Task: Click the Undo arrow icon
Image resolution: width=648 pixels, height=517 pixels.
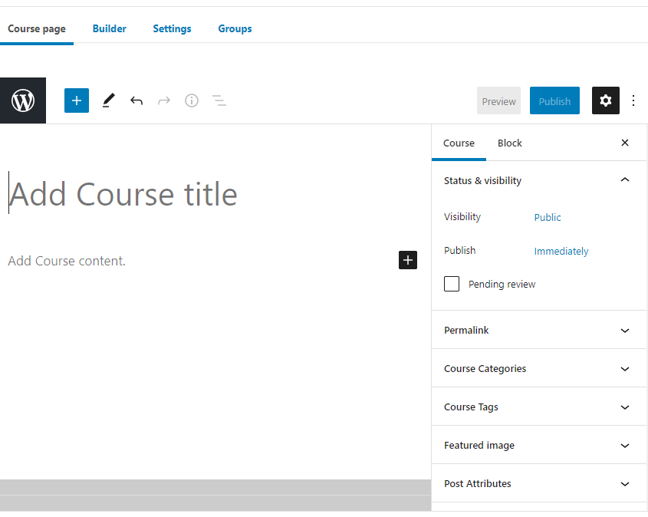Action: point(137,100)
